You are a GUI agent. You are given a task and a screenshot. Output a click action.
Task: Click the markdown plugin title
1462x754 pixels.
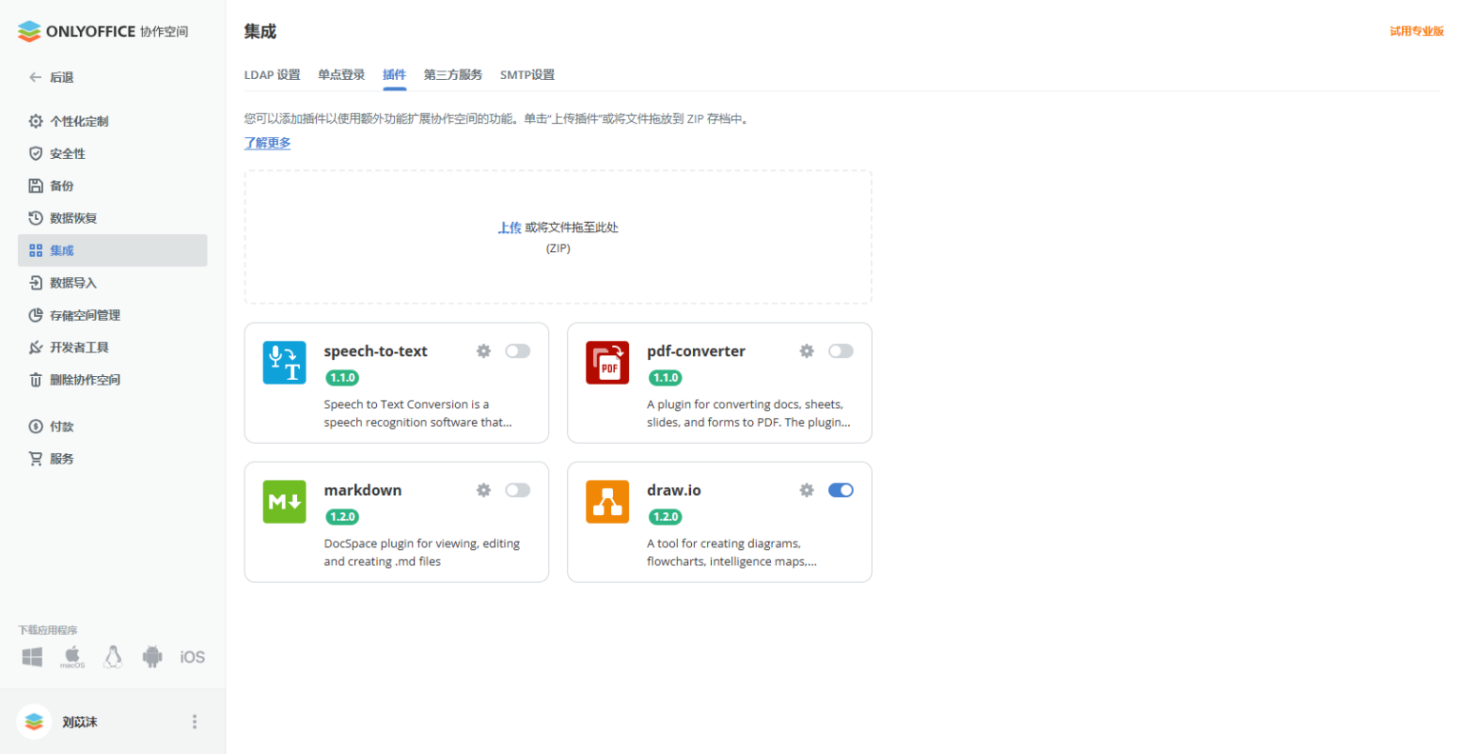click(x=363, y=490)
